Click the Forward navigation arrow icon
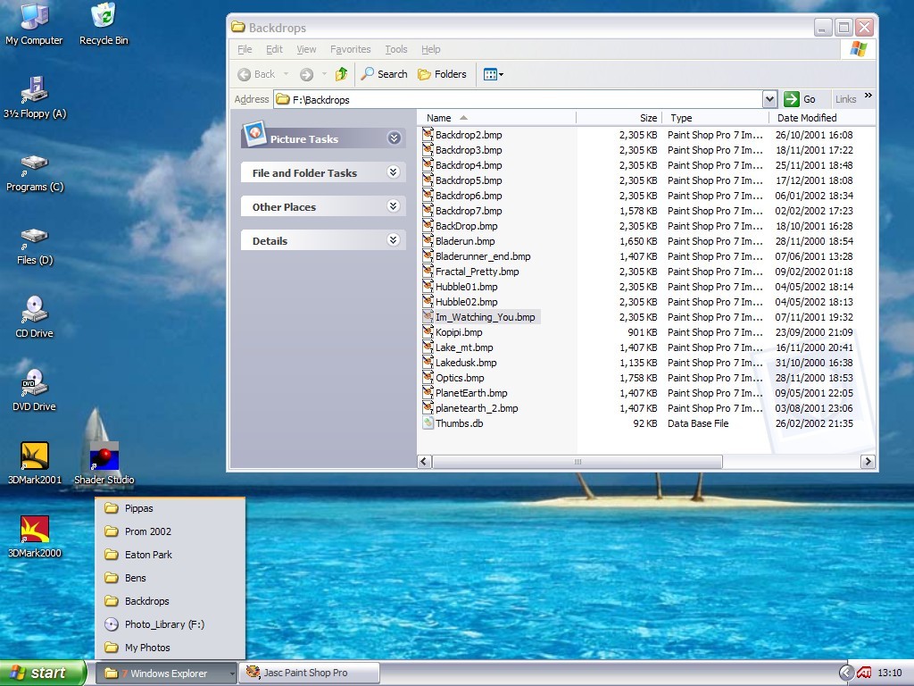Viewport: 914px width, 686px height. coord(306,74)
